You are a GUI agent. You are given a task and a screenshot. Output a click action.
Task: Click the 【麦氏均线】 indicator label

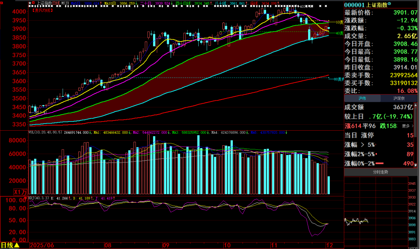(x=43, y=10)
